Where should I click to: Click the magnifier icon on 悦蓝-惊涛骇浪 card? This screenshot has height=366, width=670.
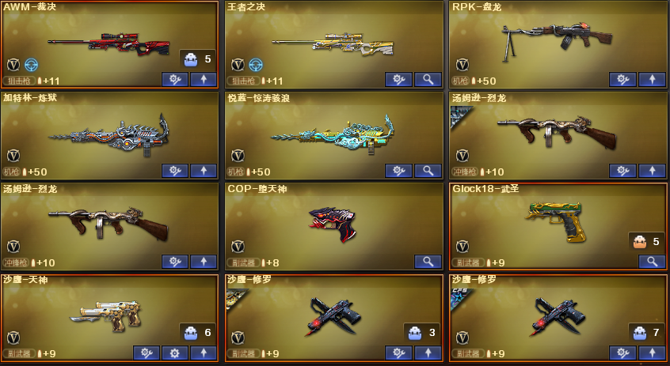pyautogui.click(x=428, y=171)
